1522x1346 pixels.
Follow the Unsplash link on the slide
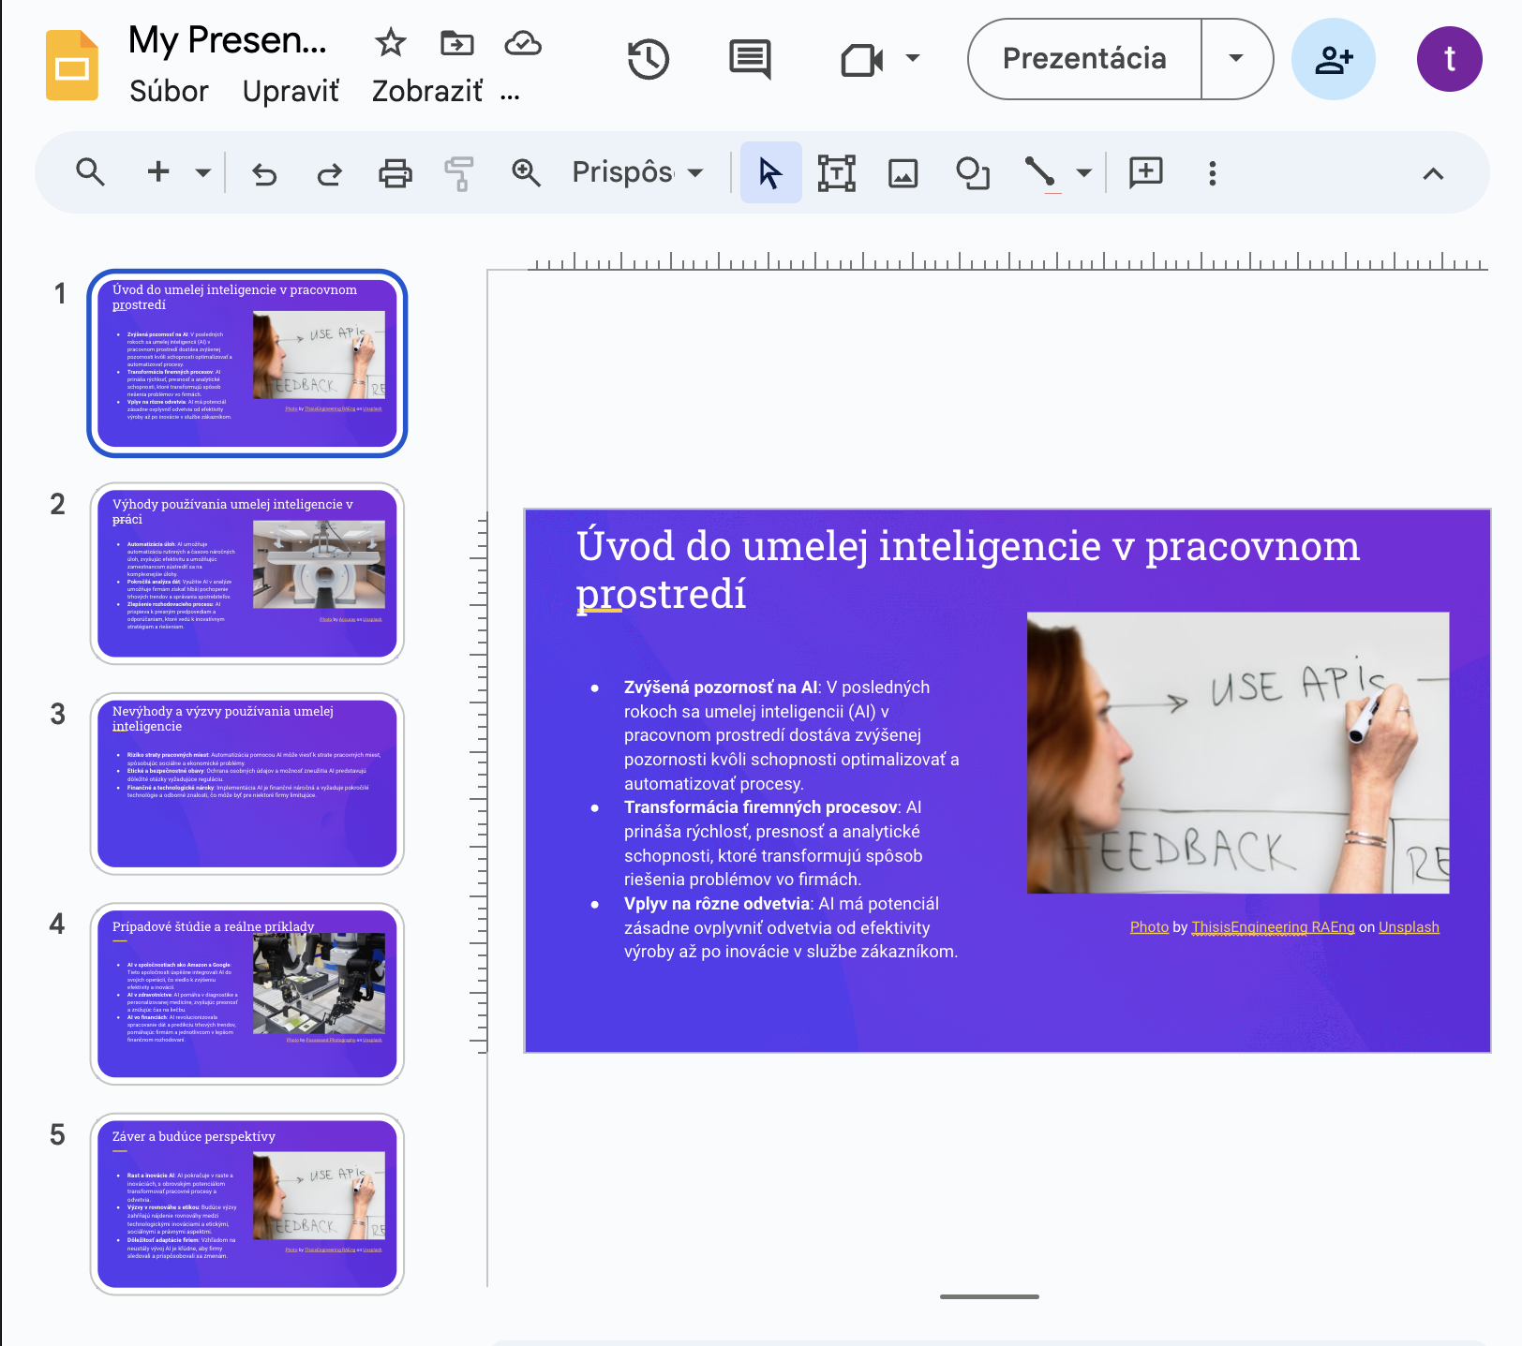pyautogui.click(x=1408, y=927)
